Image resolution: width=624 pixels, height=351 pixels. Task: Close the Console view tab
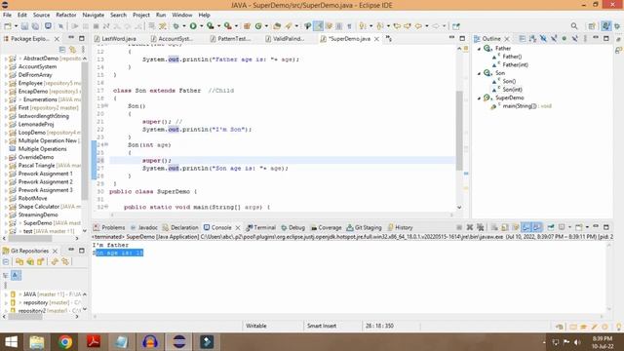238,227
